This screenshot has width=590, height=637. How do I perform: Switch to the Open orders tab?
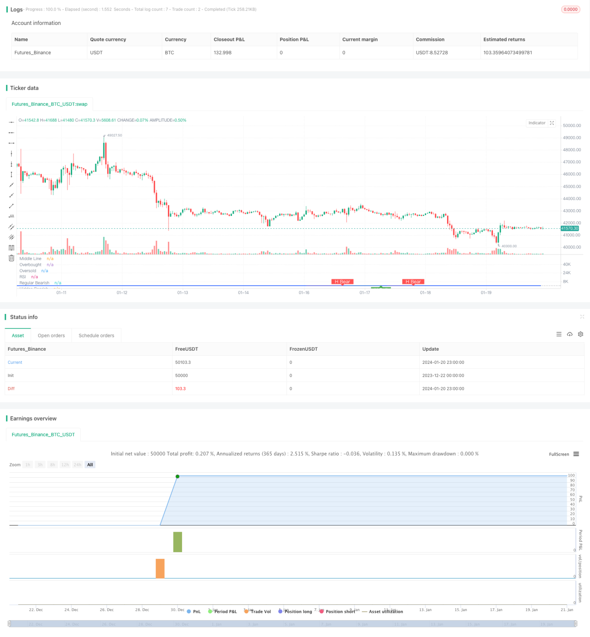[x=51, y=335]
